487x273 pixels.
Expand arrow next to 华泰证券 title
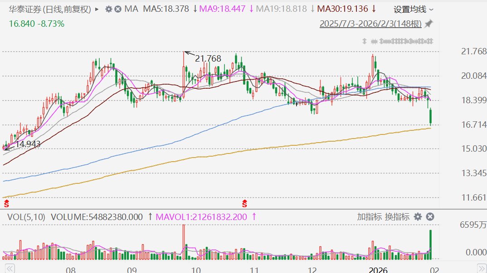click(x=97, y=9)
